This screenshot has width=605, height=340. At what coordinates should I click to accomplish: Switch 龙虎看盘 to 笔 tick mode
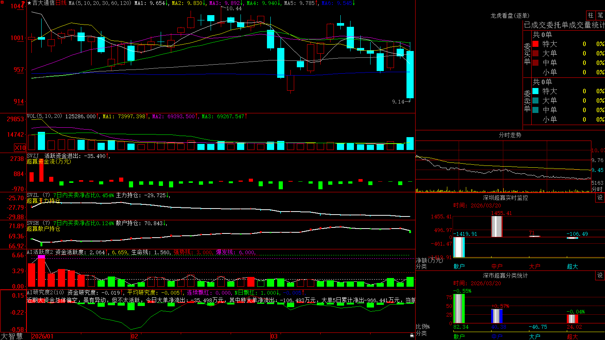point(600,15)
